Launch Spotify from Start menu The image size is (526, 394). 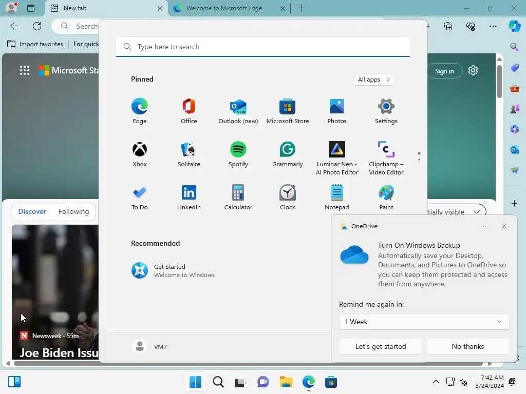tap(238, 154)
